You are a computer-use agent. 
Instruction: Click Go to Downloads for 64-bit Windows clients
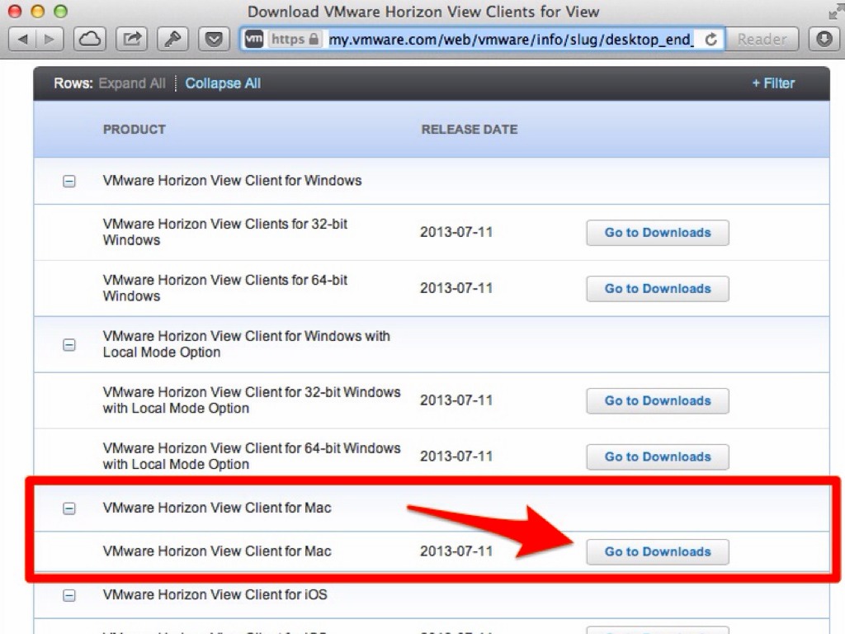(x=657, y=289)
